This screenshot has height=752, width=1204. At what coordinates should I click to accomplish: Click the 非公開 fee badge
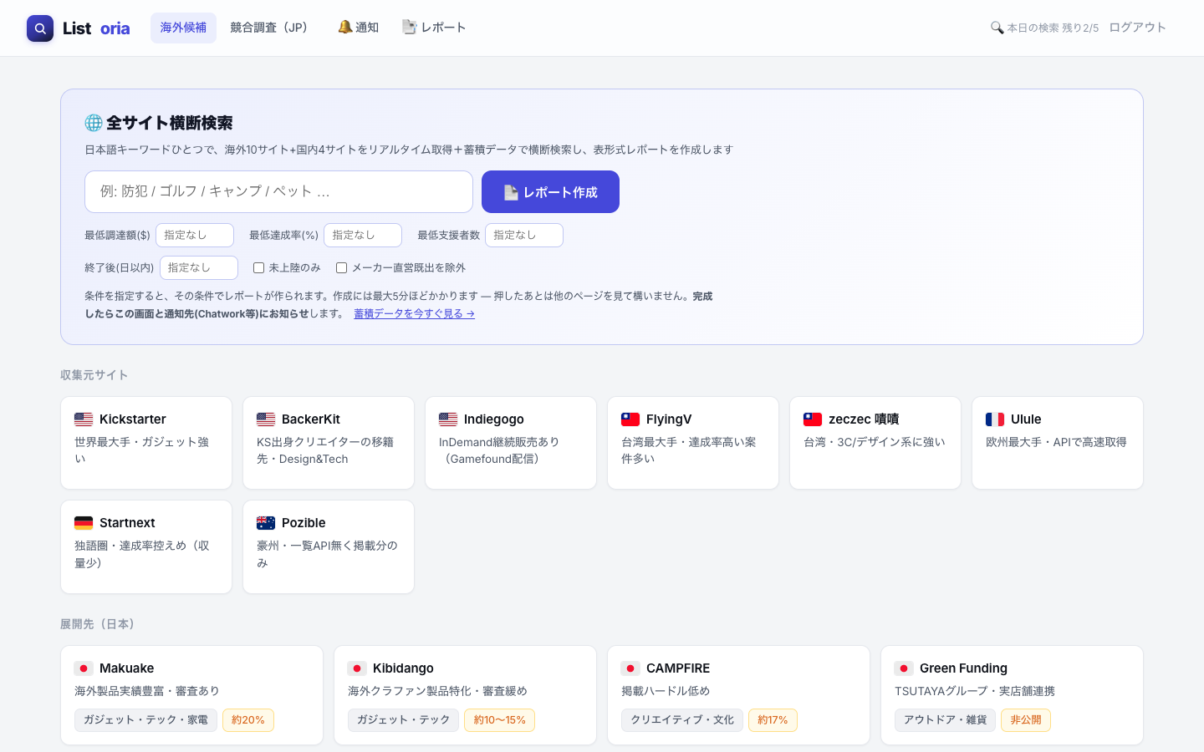tap(1026, 720)
